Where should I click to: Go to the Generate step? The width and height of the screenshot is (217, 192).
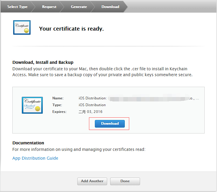[x=79, y=7]
